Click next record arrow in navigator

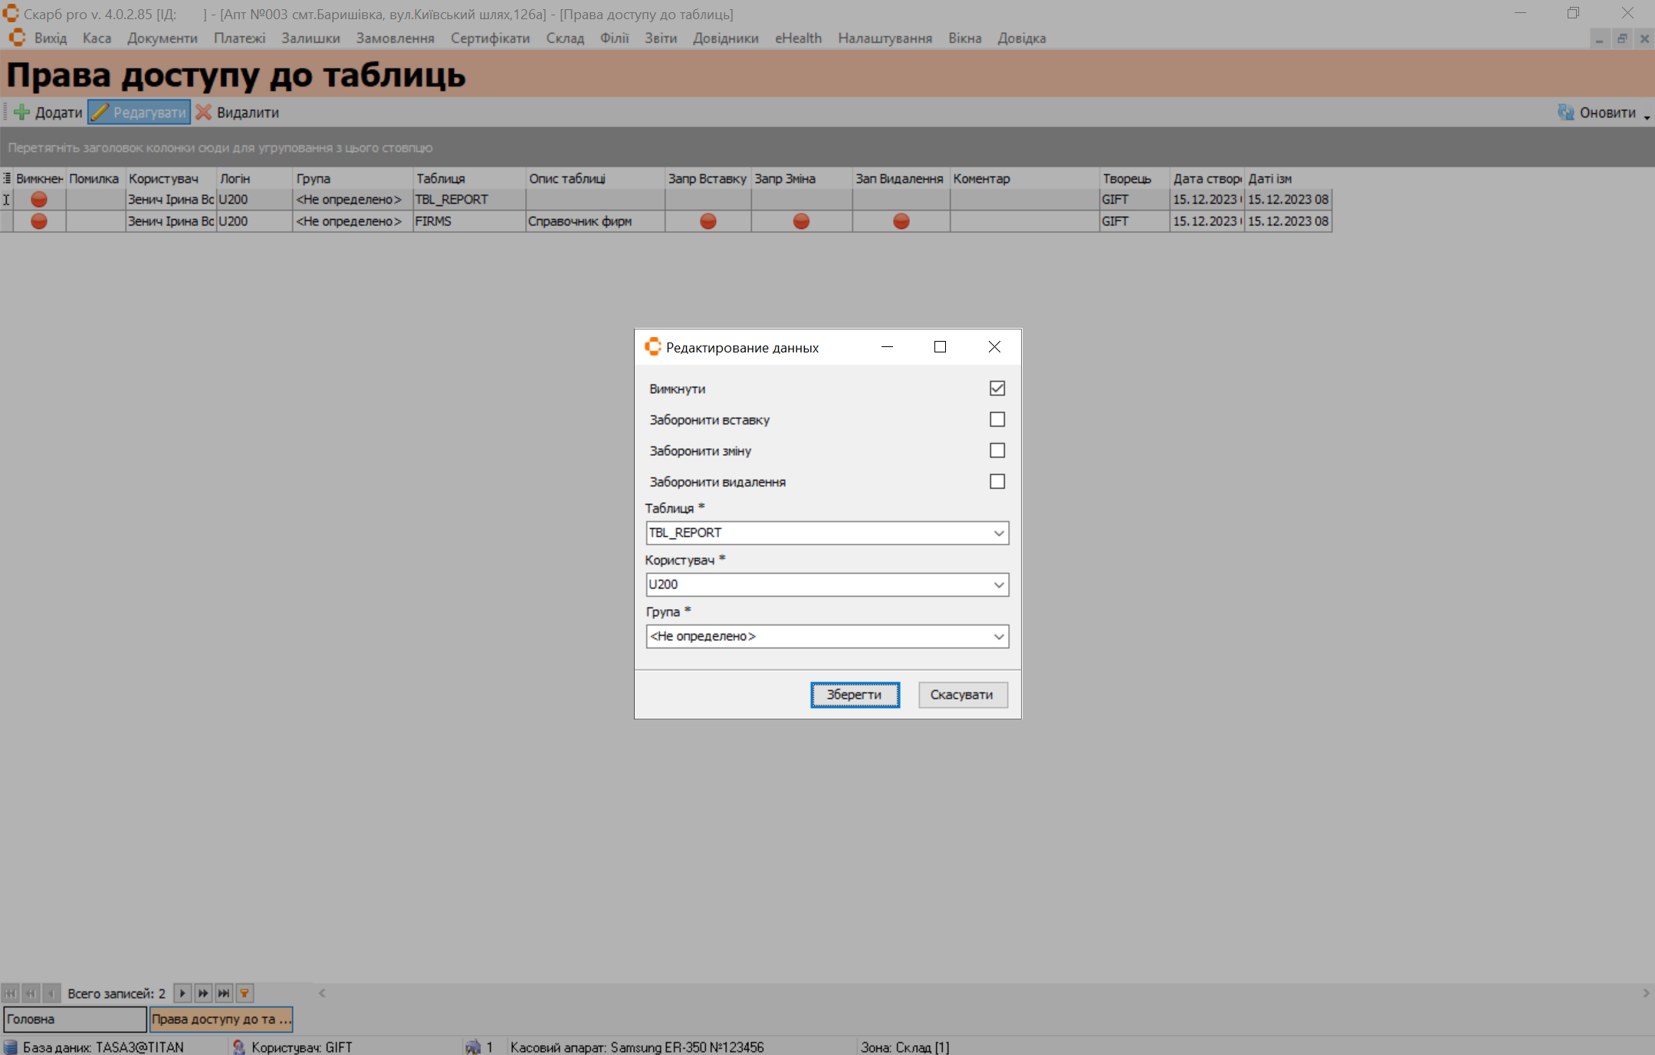tap(182, 994)
